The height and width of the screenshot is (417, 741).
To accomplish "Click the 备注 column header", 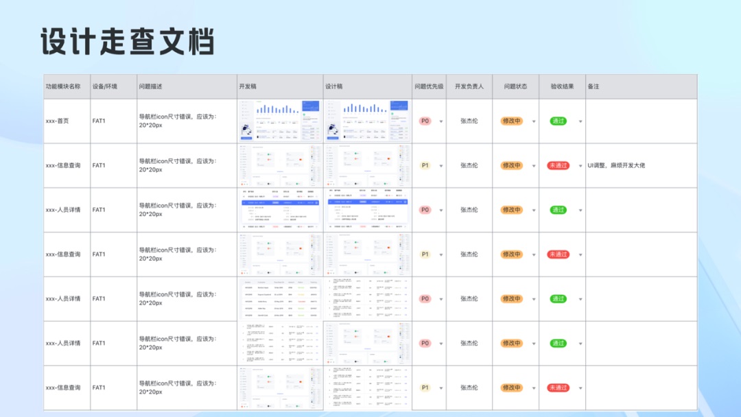I will [594, 86].
